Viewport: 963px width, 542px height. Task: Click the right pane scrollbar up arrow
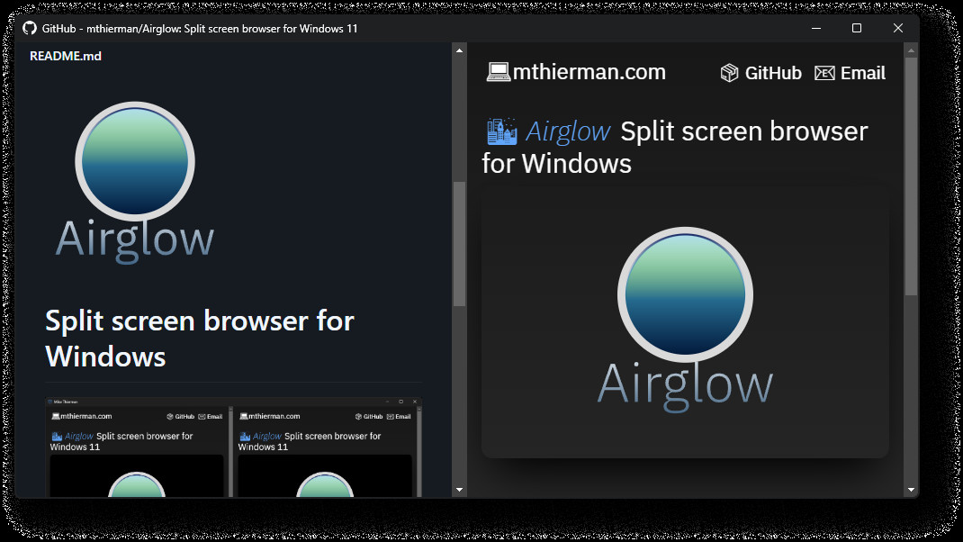click(911, 50)
